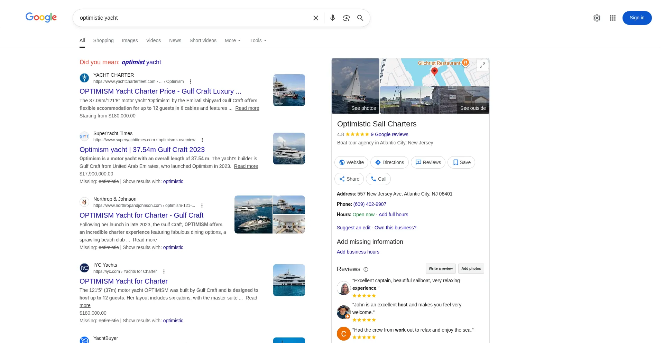Open 'OPTIMISM Yacht Charter Price' result

[x=160, y=91]
